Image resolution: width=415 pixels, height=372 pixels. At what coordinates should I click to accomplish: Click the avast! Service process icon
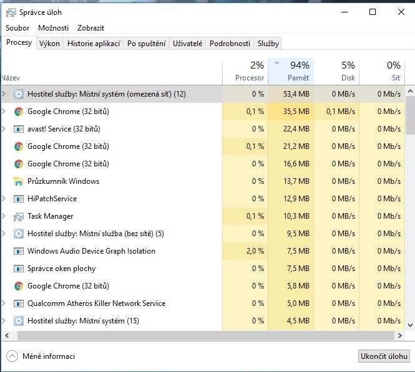[19, 129]
